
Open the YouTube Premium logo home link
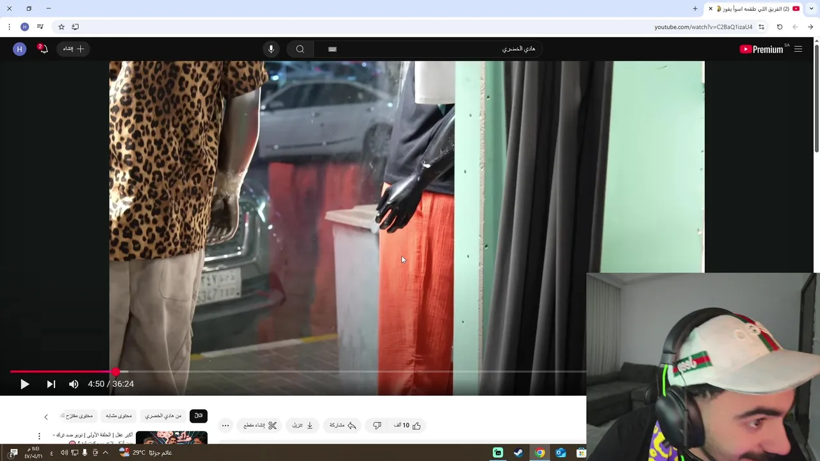click(x=762, y=49)
